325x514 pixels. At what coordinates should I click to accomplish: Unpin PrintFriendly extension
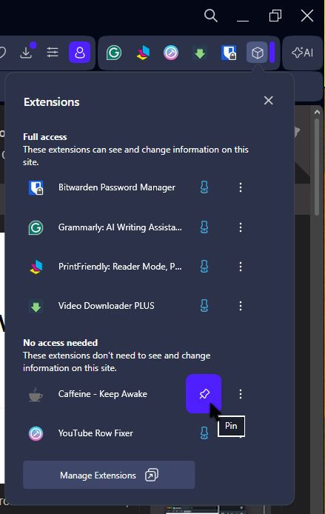[204, 267]
